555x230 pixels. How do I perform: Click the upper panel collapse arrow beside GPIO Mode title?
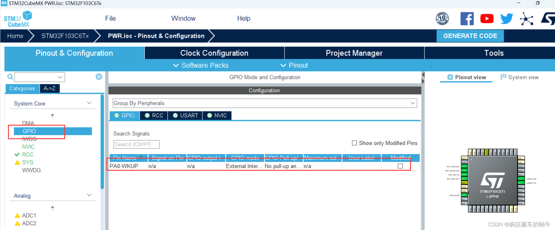click(x=423, y=74)
